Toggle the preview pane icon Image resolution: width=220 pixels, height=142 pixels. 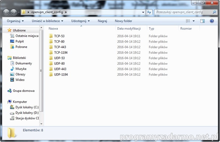pyautogui.click(x=202, y=21)
